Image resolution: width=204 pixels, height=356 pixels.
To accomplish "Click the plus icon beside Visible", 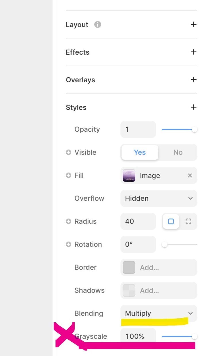I will pyautogui.click(x=68, y=152).
